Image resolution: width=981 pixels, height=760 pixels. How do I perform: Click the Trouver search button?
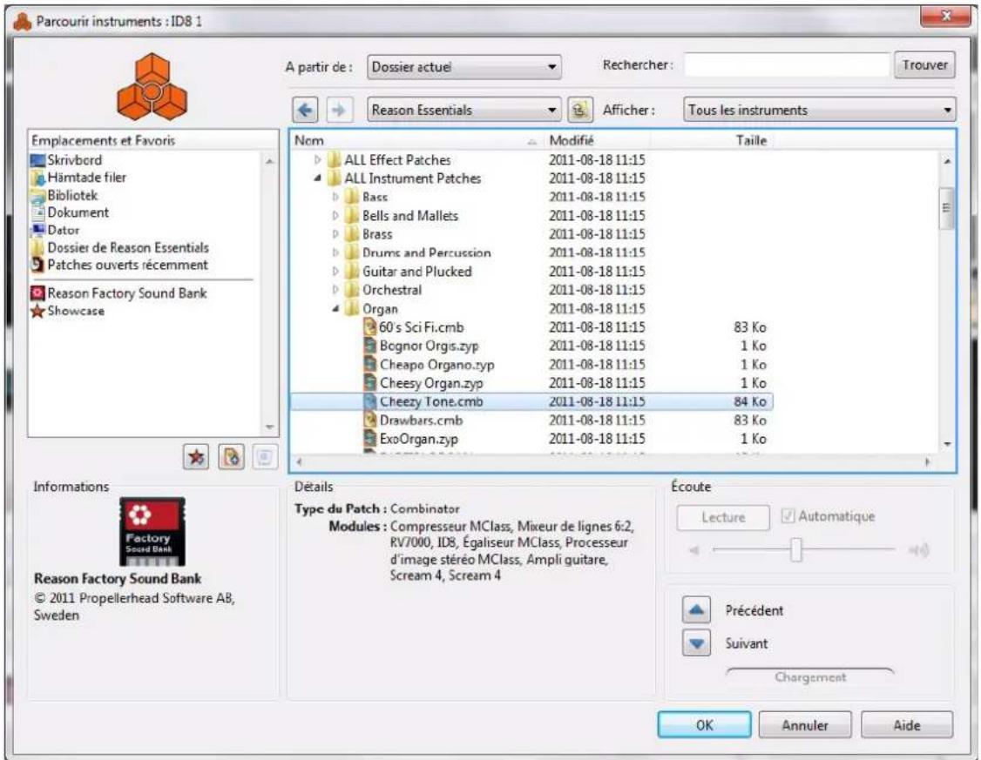tap(924, 64)
